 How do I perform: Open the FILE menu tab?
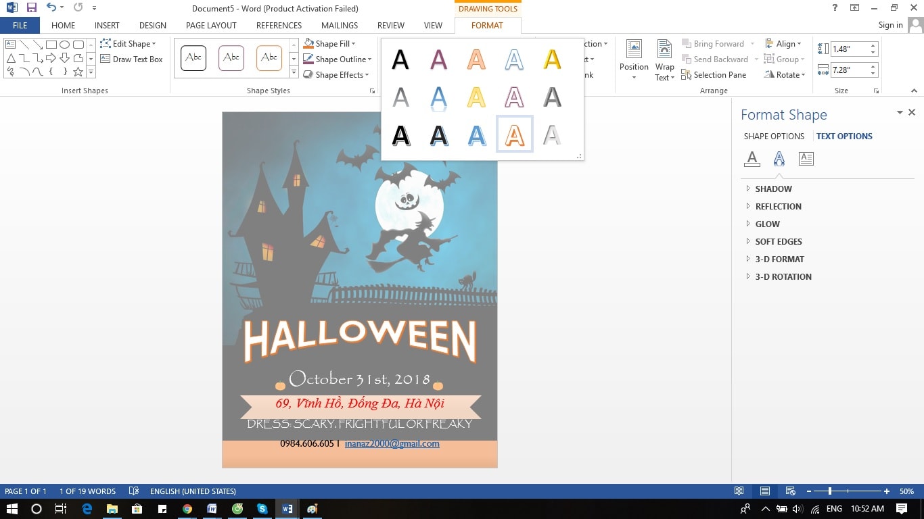pyautogui.click(x=20, y=26)
